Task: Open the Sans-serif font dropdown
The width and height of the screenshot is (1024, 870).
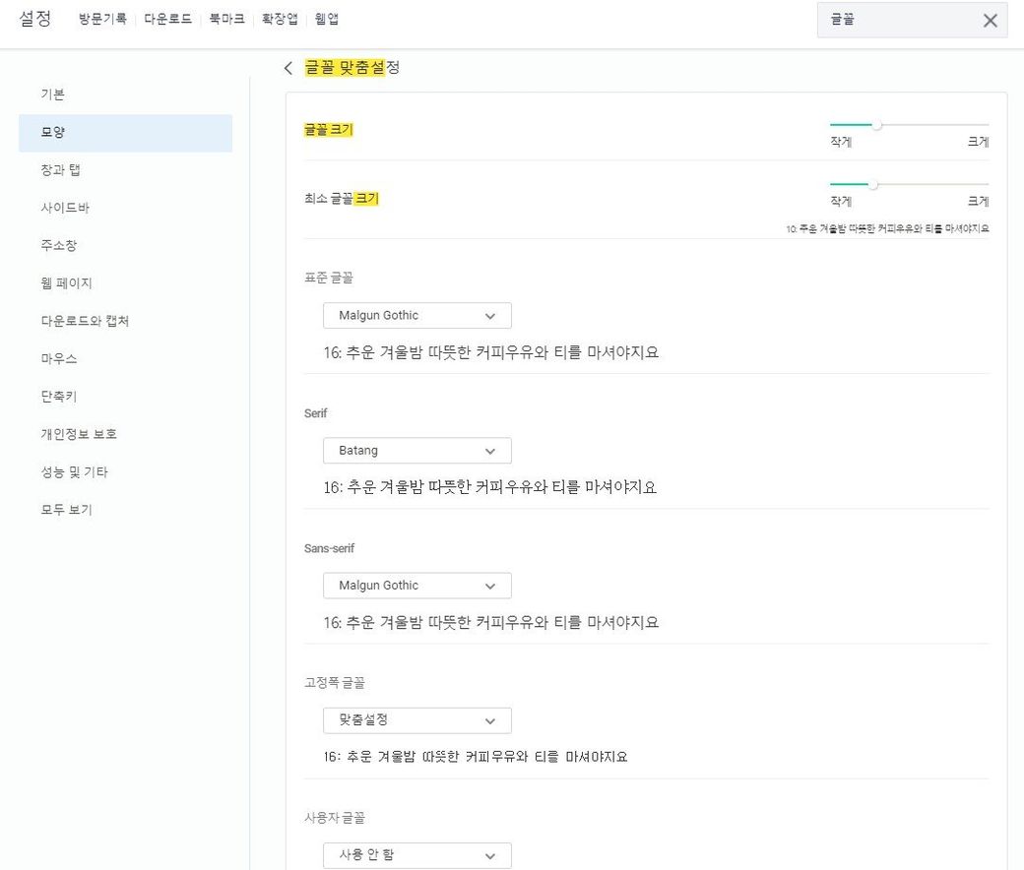Action: click(x=416, y=586)
